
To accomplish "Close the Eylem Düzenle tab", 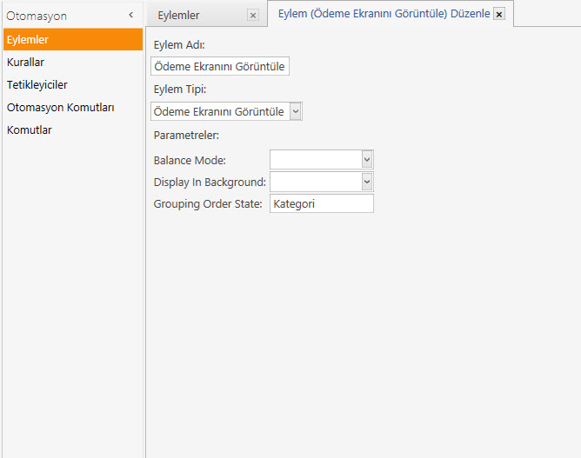I will [498, 15].
